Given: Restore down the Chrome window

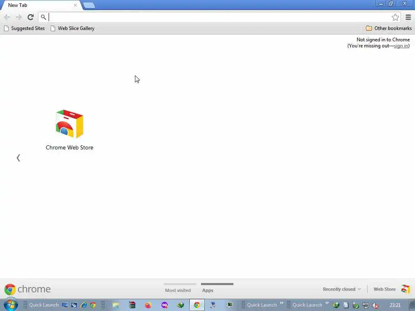Looking at the screenshot, I should tap(391, 4).
